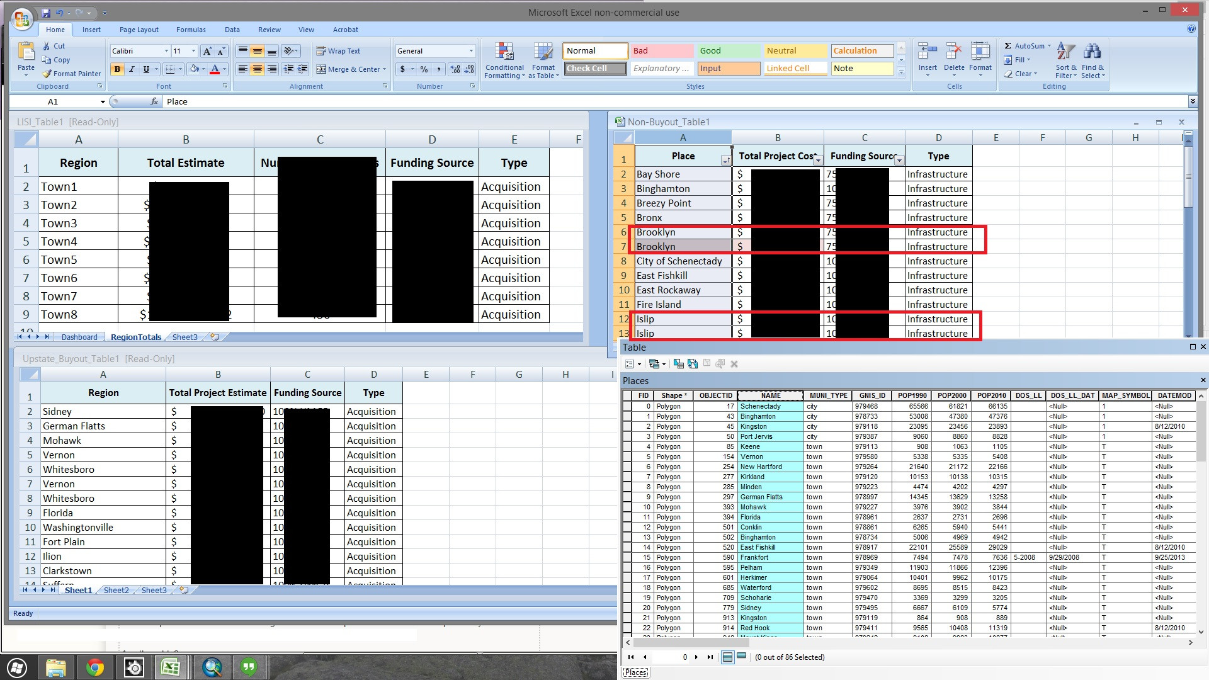The width and height of the screenshot is (1209, 680).
Task: Go to last record in Places table
Action: (x=710, y=657)
